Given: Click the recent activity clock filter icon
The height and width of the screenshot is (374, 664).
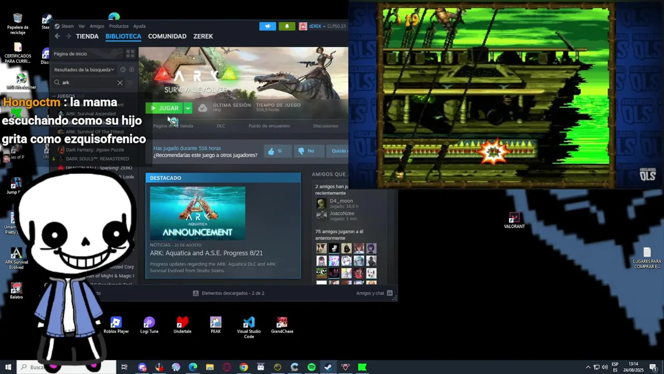Looking at the screenshot, I should [x=123, y=70].
